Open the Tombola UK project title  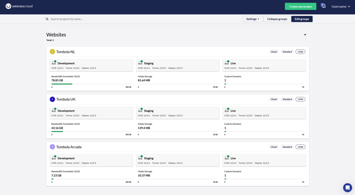click(66, 99)
